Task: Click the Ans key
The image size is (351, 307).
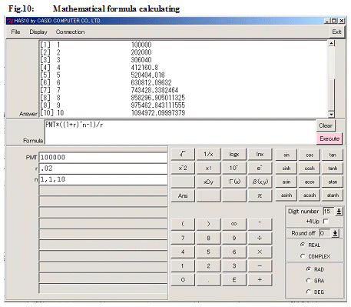Action: (183, 195)
